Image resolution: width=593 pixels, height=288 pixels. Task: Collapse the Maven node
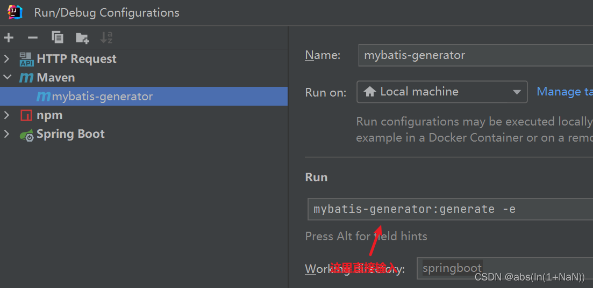pos(7,77)
